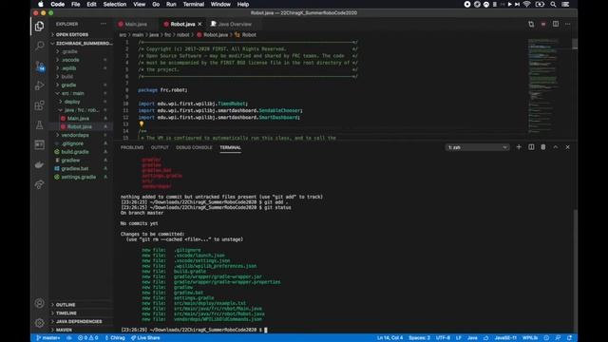Screen dimensions: 608x342
Task: Expand the deploy folder
Action: [72, 102]
